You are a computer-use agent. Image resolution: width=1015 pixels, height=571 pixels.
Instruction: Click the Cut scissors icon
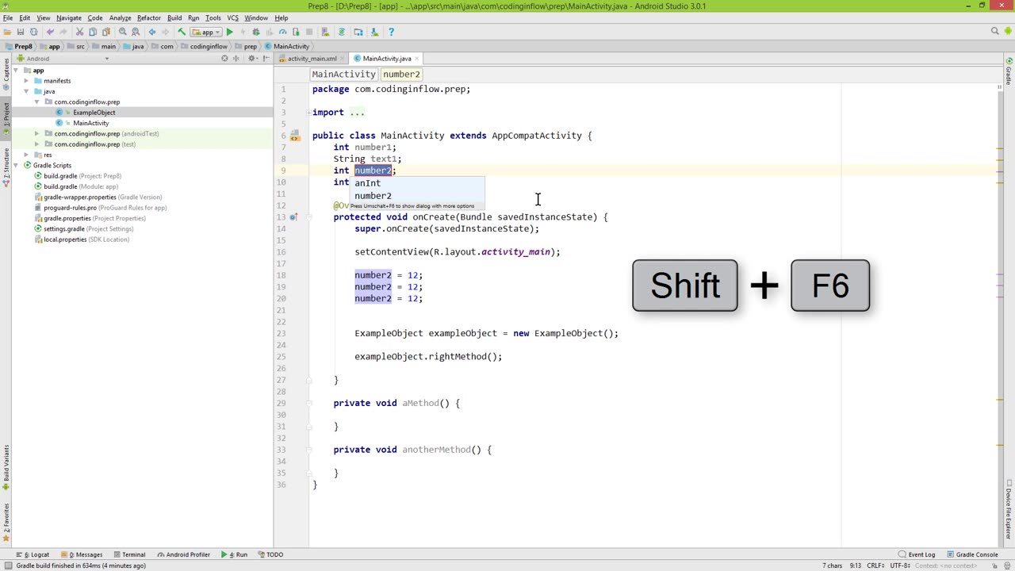coord(79,32)
